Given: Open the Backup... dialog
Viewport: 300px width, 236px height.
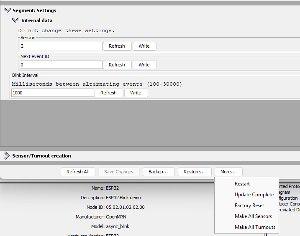Looking at the screenshot, I should tap(159, 172).
